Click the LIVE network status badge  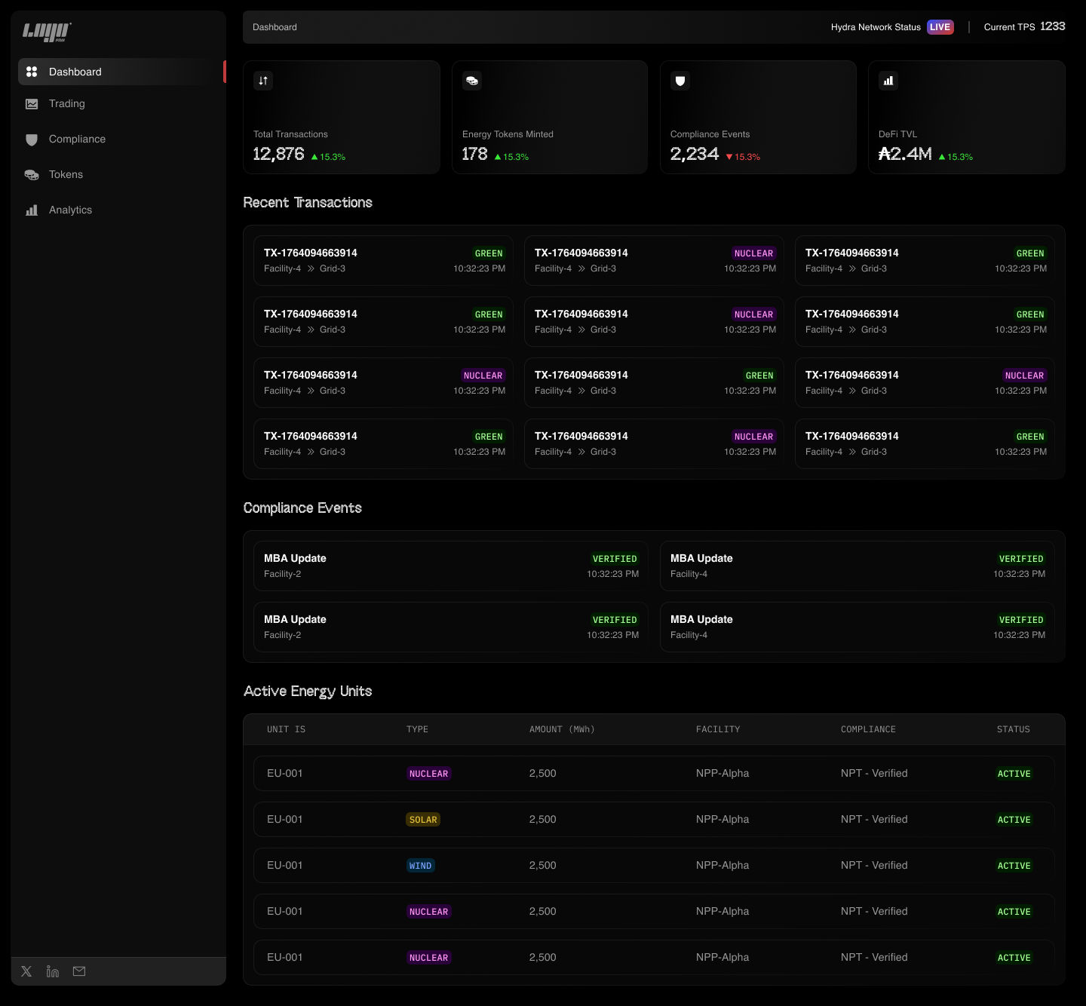tap(940, 27)
